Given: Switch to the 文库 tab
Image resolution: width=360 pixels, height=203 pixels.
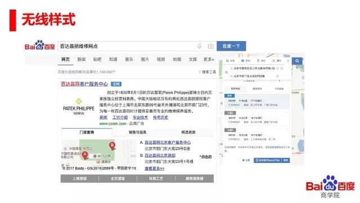Looking at the screenshot, I should [192, 59].
